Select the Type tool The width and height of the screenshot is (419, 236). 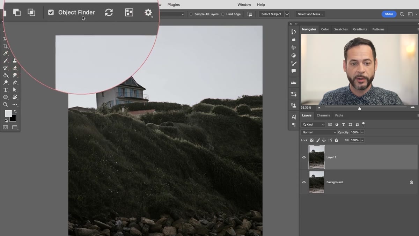(5, 90)
